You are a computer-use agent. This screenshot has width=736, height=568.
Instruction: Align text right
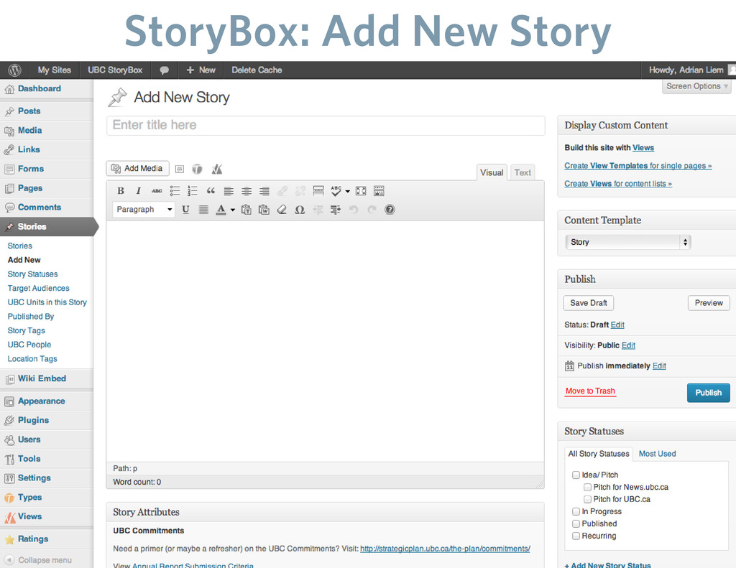coord(264,191)
